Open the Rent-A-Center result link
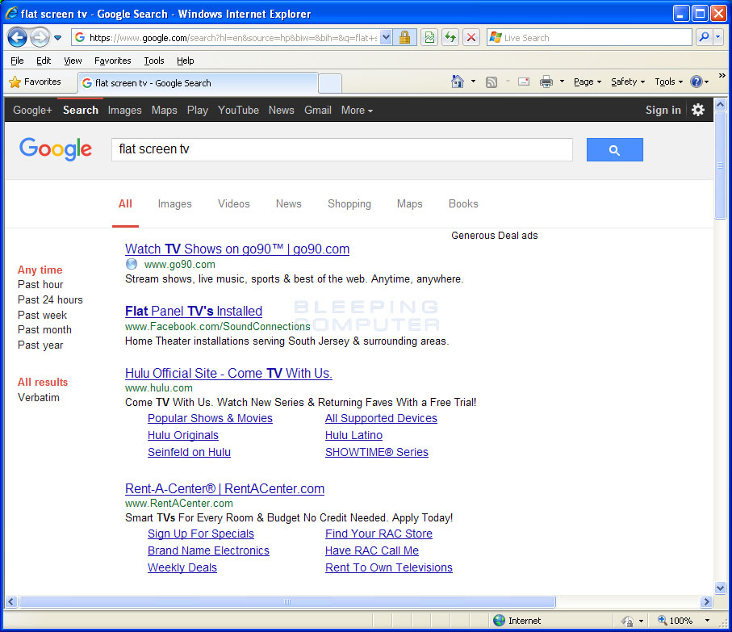732x632 pixels. [x=224, y=488]
